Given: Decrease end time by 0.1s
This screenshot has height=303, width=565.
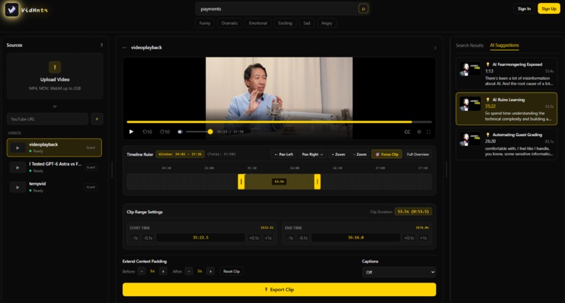Looking at the screenshot, I should [303, 238].
